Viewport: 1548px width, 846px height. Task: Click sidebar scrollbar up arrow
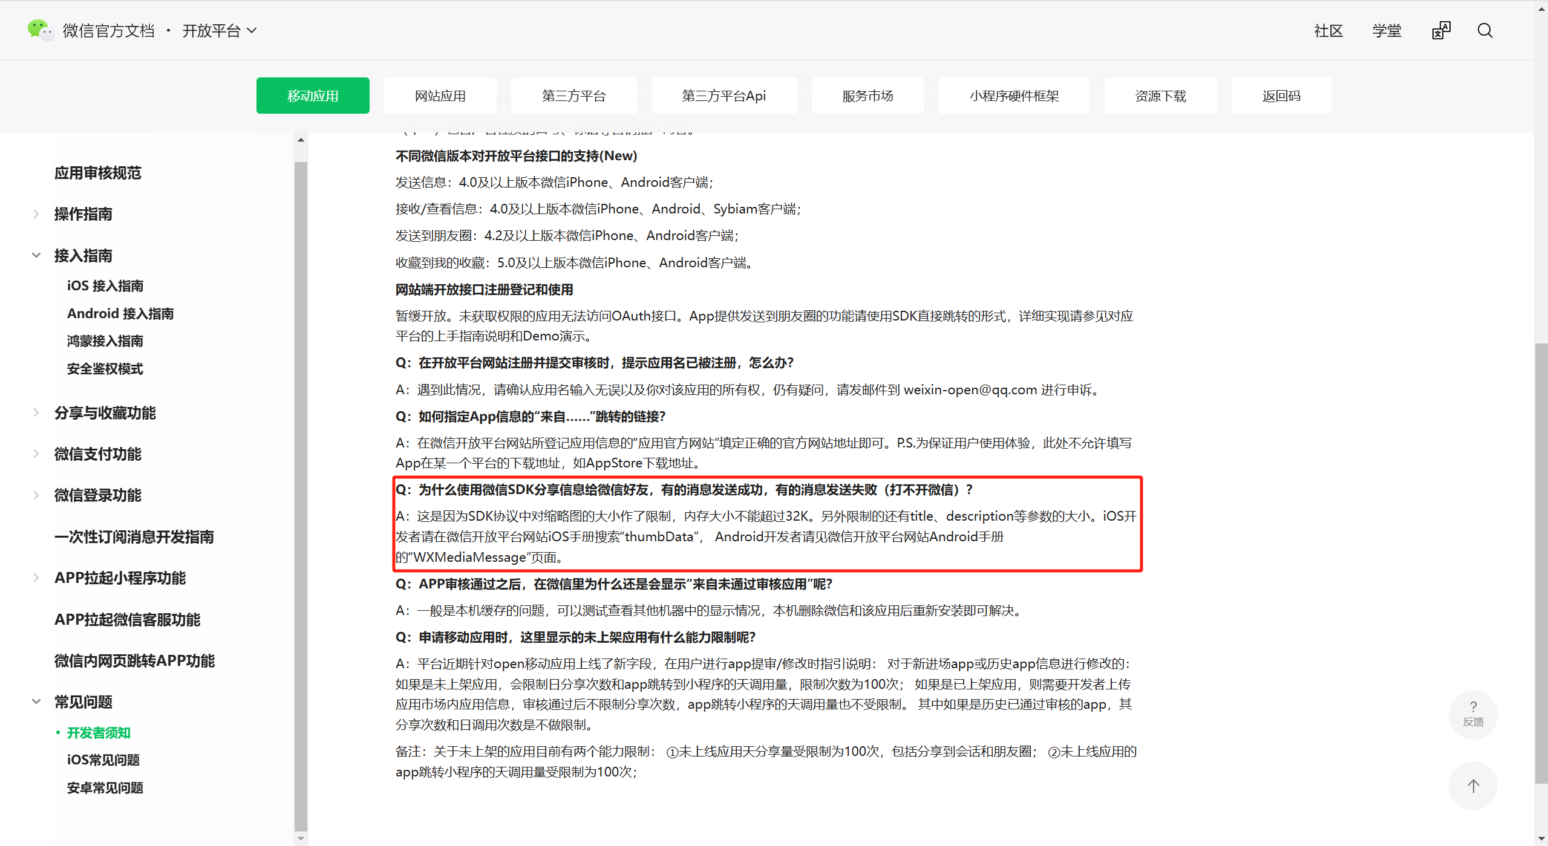click(x=301, y=140)
